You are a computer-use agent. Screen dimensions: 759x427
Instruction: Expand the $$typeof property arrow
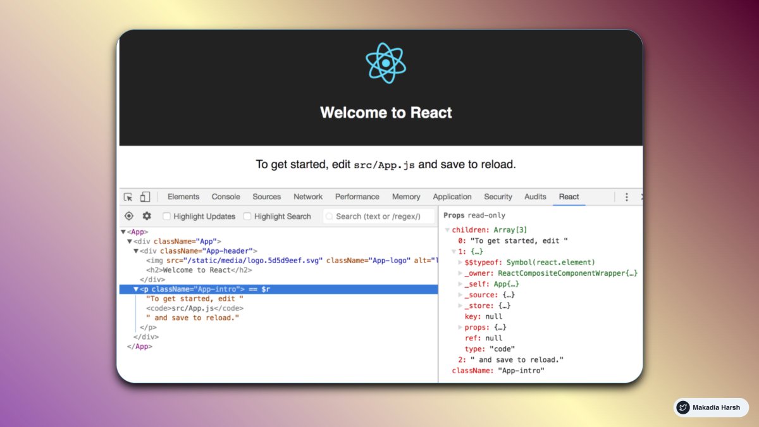(x=460, y=263)
